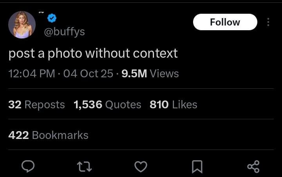Open the three-dot more options menu

tap(268, 22)
